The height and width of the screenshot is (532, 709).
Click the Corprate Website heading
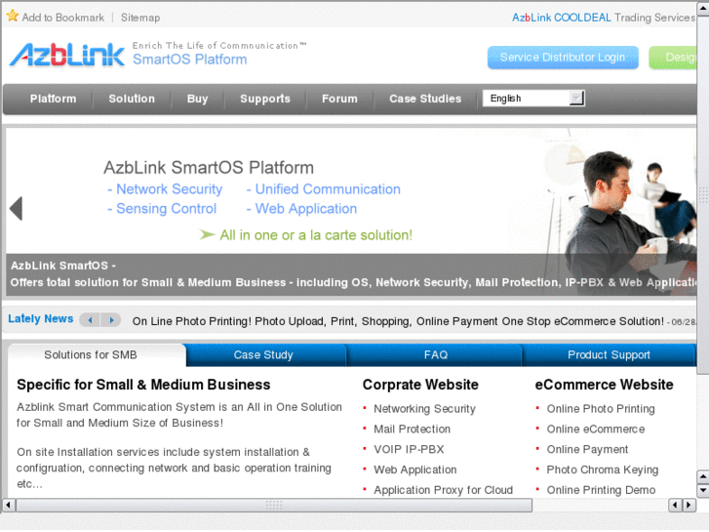[x=420, y=385]
